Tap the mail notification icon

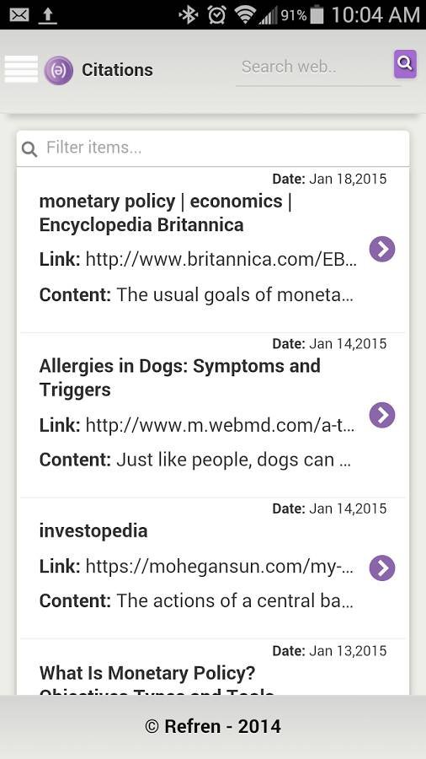click(19, 15)
